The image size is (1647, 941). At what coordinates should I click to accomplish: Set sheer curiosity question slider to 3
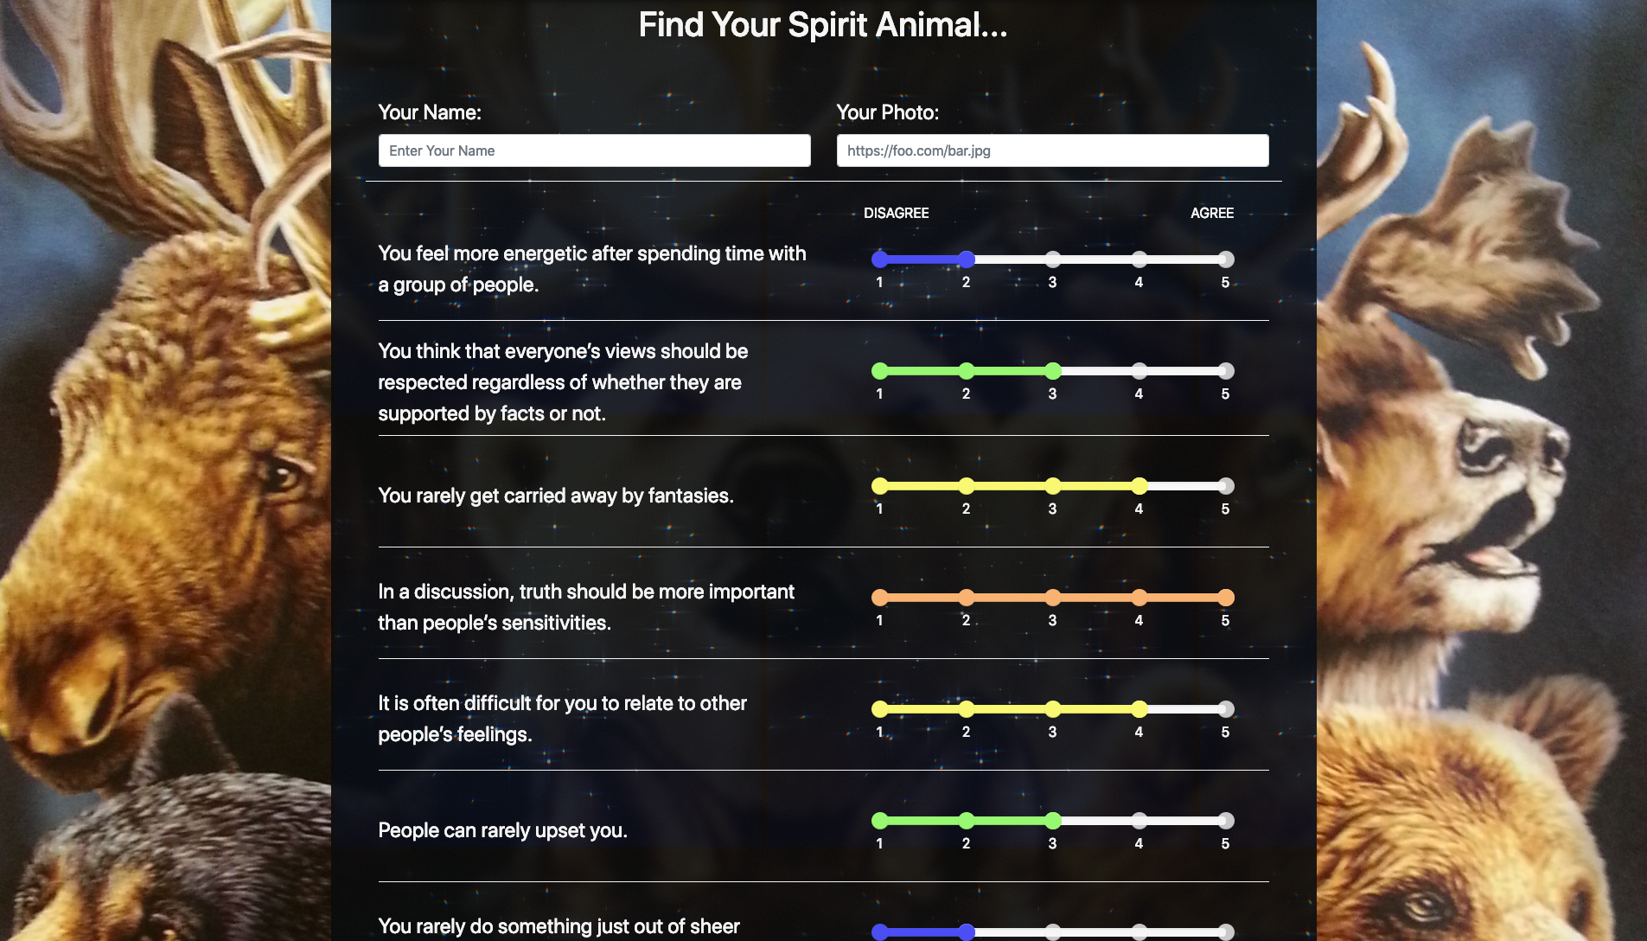pos(1053,932)
